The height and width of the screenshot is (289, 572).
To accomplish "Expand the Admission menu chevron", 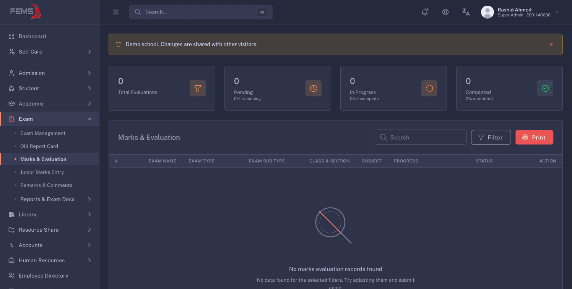I will pos(89,73).
